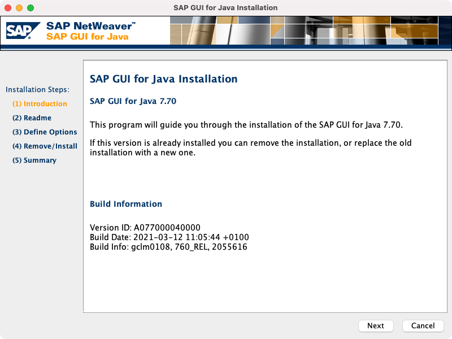
Task: Jump to the (5) Summary step
Action: click(34, 160)
